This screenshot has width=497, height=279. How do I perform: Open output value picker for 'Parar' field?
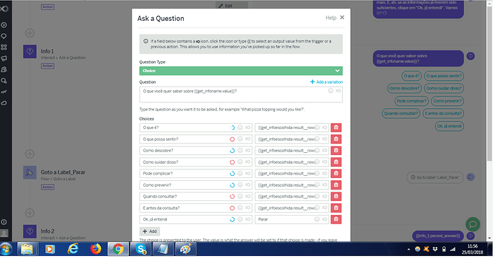[x=324, y=219]
